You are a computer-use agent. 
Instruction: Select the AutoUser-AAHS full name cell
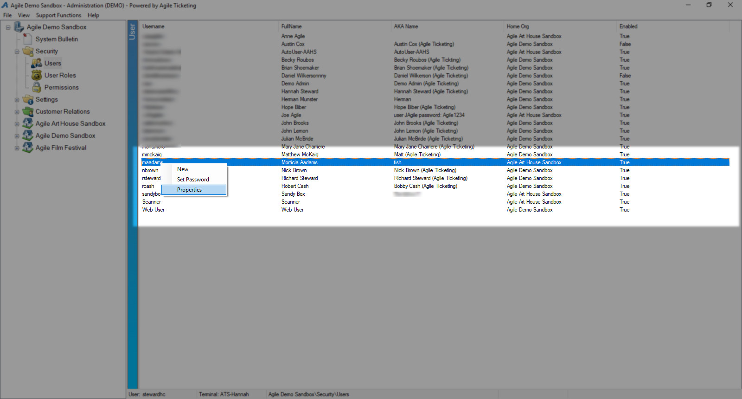click(x=299, y=52)
